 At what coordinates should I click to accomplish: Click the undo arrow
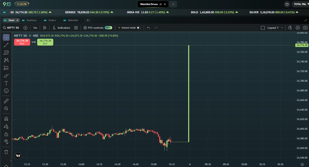click(x=148, y=28)
